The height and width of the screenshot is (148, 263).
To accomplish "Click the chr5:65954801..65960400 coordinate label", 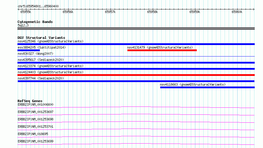I will pos(38,6).
